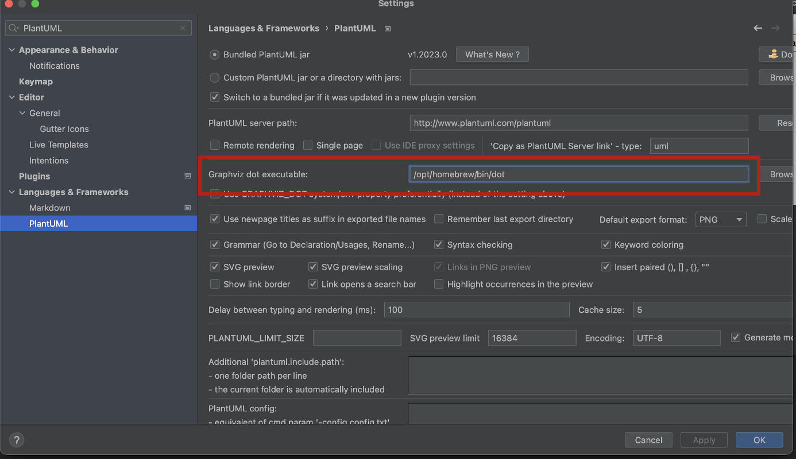Click the Cancel button
The image size is (796, 459).
click(x=648, y=440)
